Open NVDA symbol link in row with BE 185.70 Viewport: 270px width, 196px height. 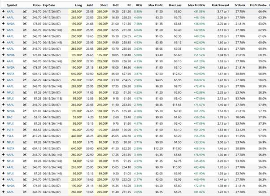[11, 111]
